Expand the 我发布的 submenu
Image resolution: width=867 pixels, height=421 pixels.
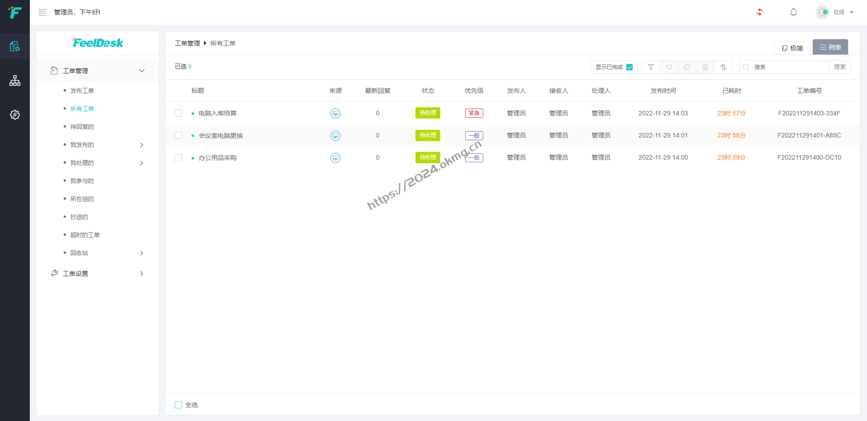tap(141, 145)
